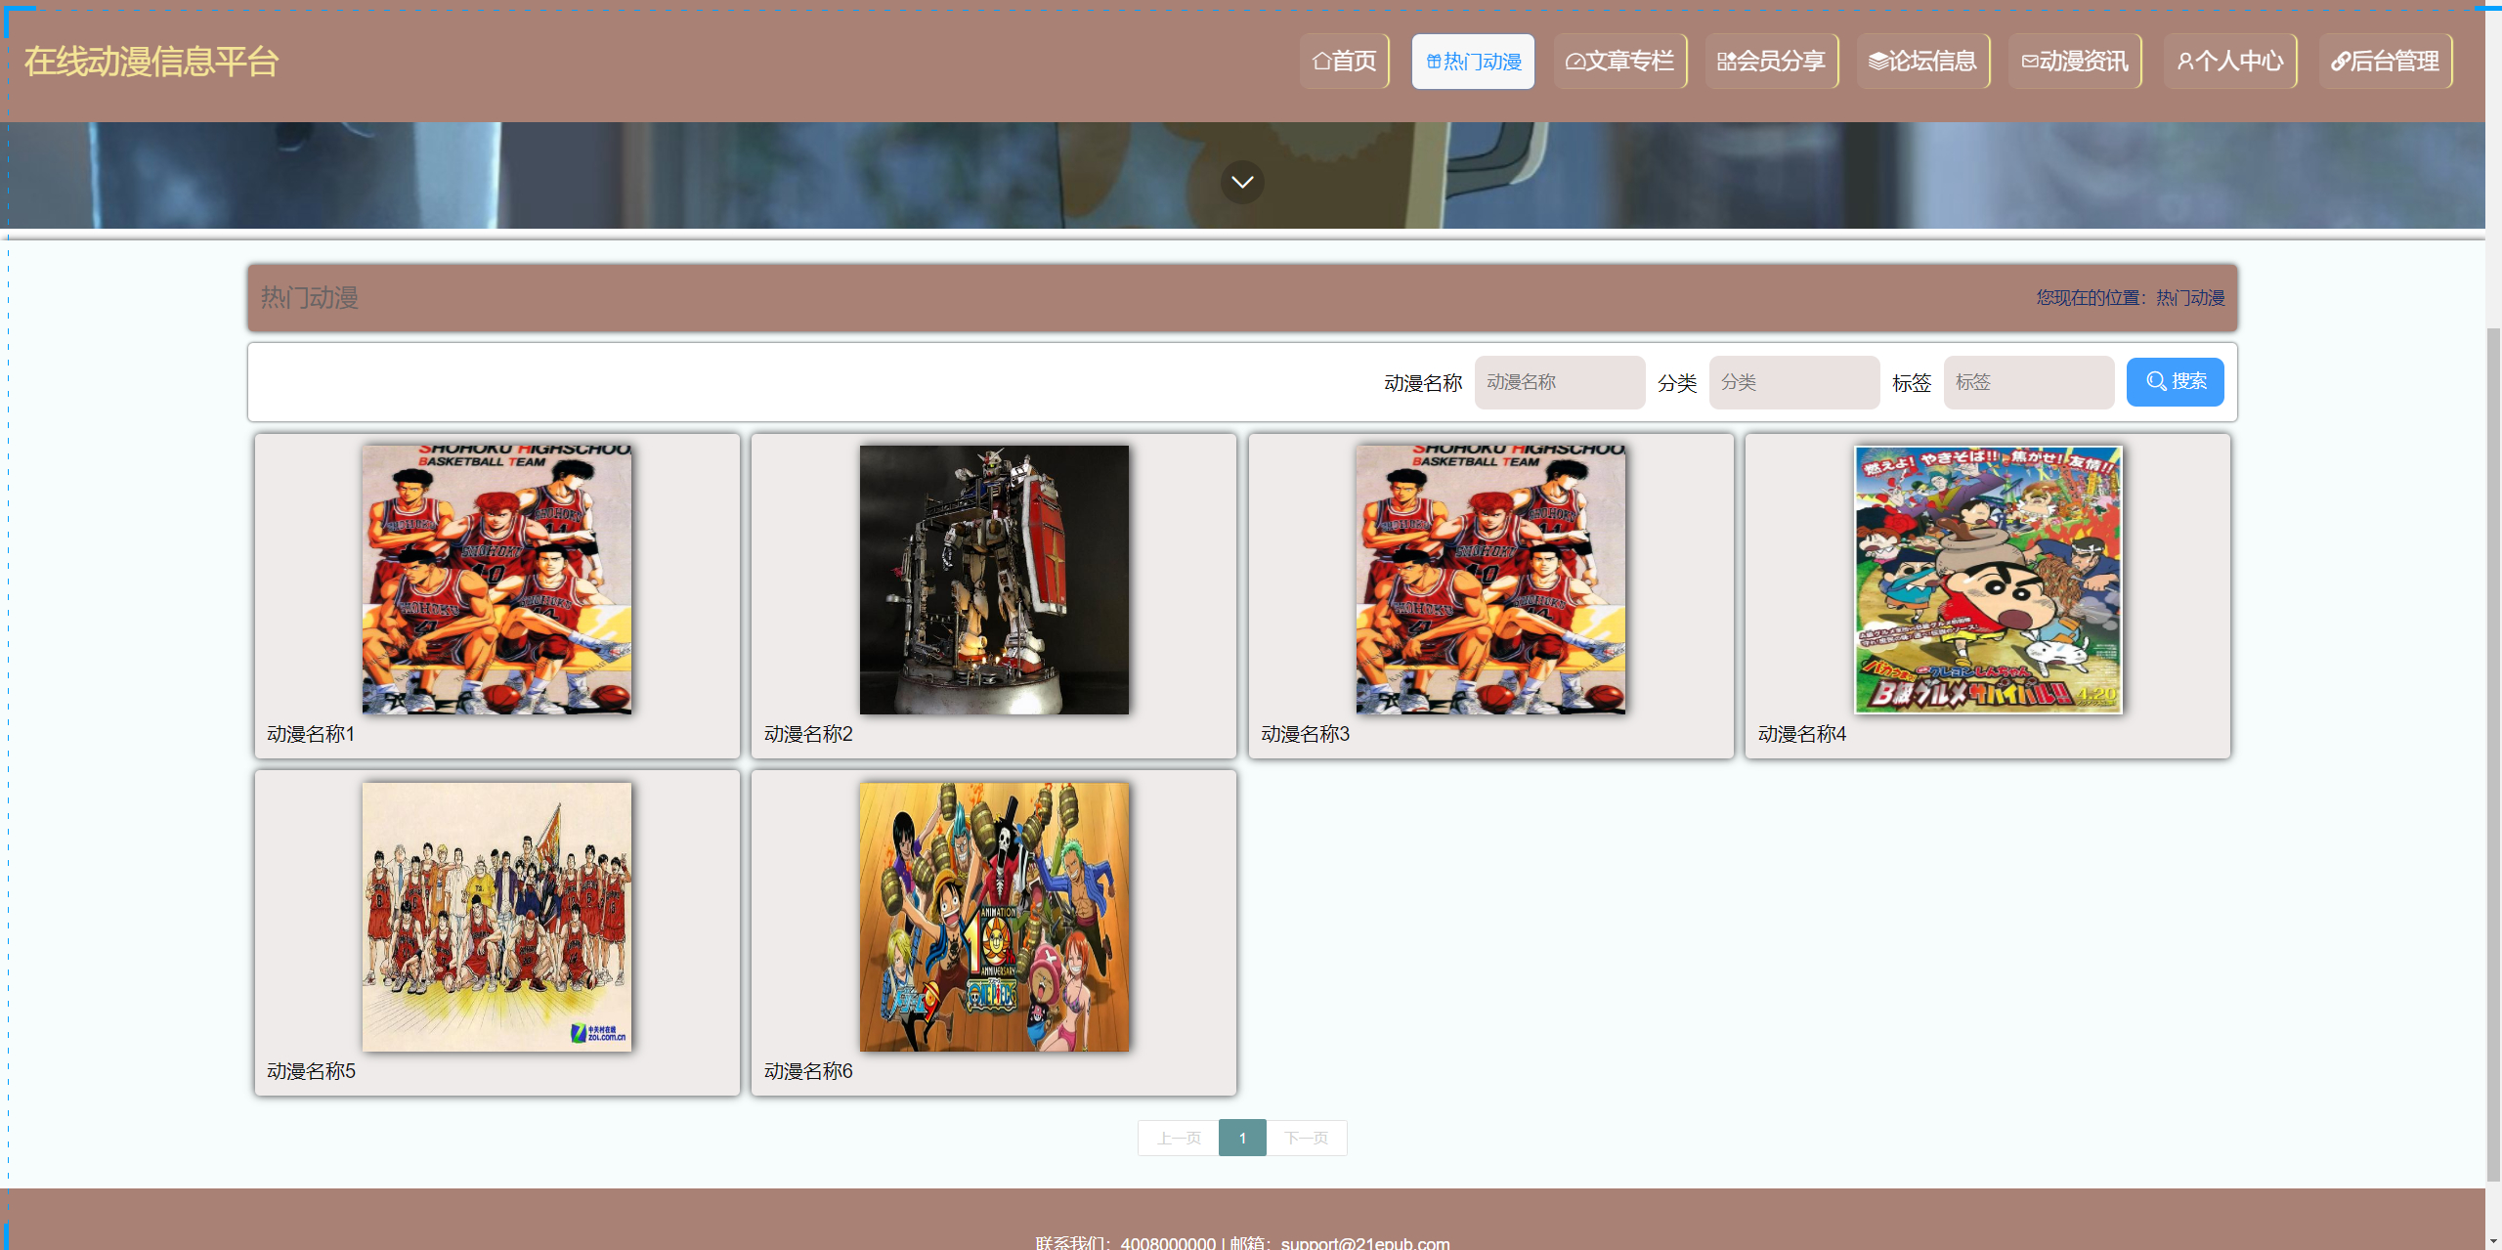
Task: Click the title text 动漫名称1
Action: (x=311, y=734)
